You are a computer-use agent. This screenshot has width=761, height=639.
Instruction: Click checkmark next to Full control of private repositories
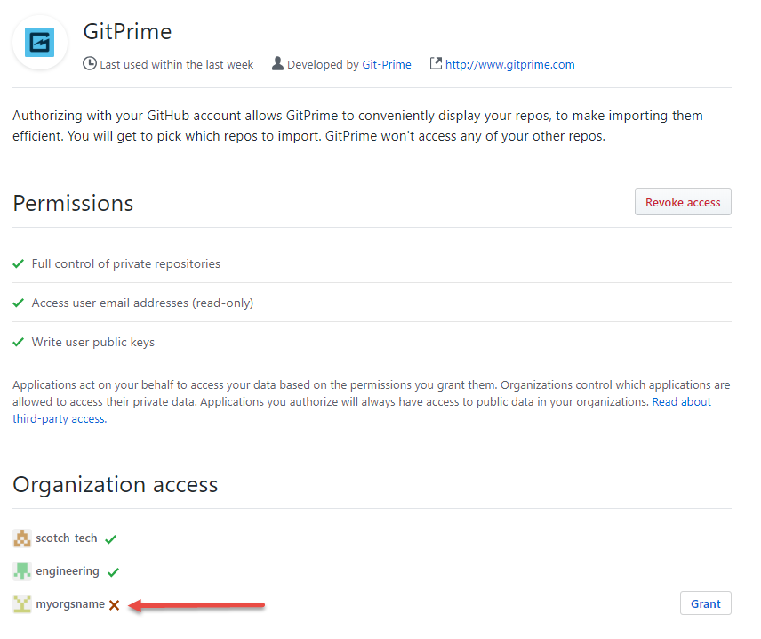[19, 263]
